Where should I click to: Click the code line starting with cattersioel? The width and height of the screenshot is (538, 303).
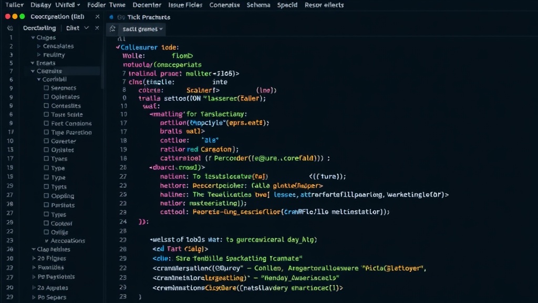tap(245, 158)
